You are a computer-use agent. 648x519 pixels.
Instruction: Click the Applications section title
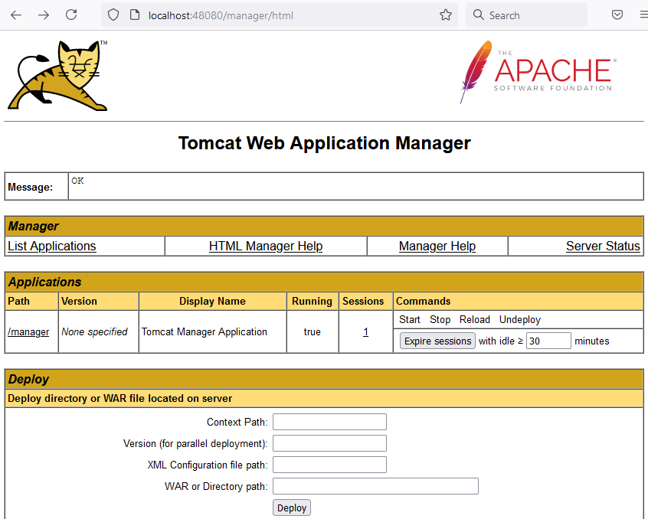click(x=44, y=282)
